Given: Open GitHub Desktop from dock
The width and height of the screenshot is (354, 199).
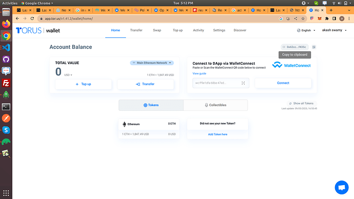Looking at the screenshot, I should click(6, 59).
